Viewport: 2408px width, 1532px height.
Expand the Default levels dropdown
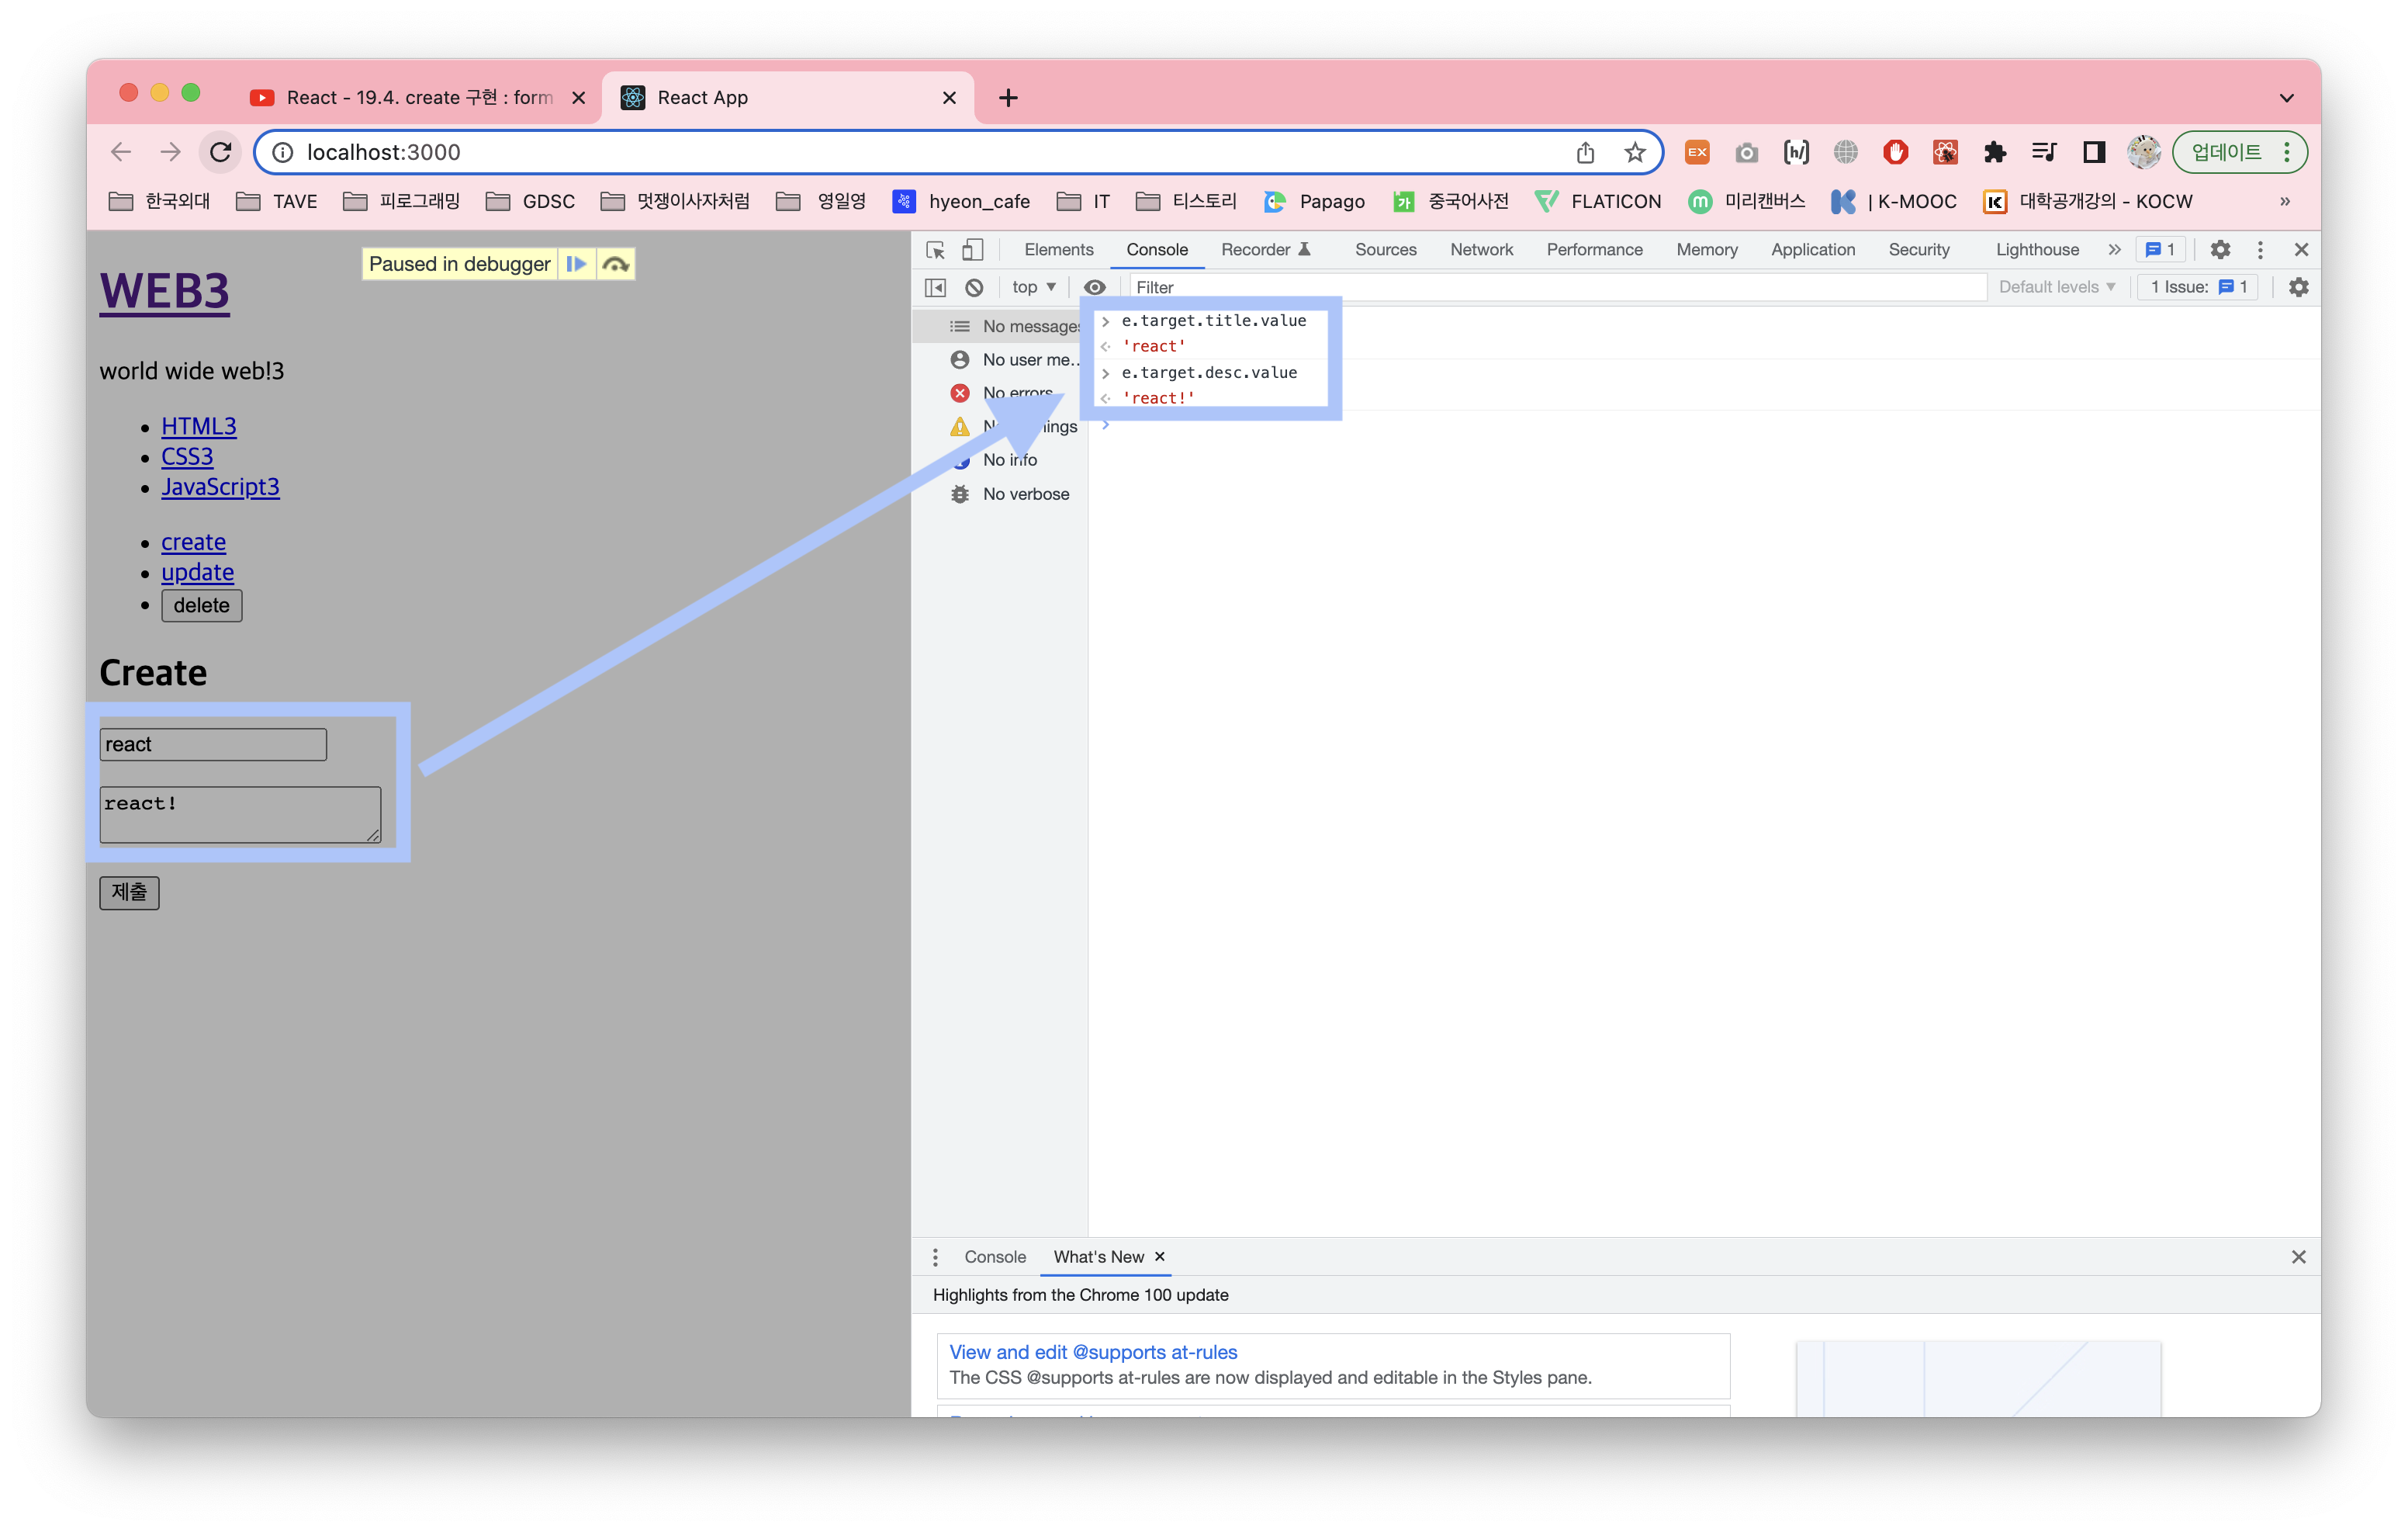[x=2057, y=287]
